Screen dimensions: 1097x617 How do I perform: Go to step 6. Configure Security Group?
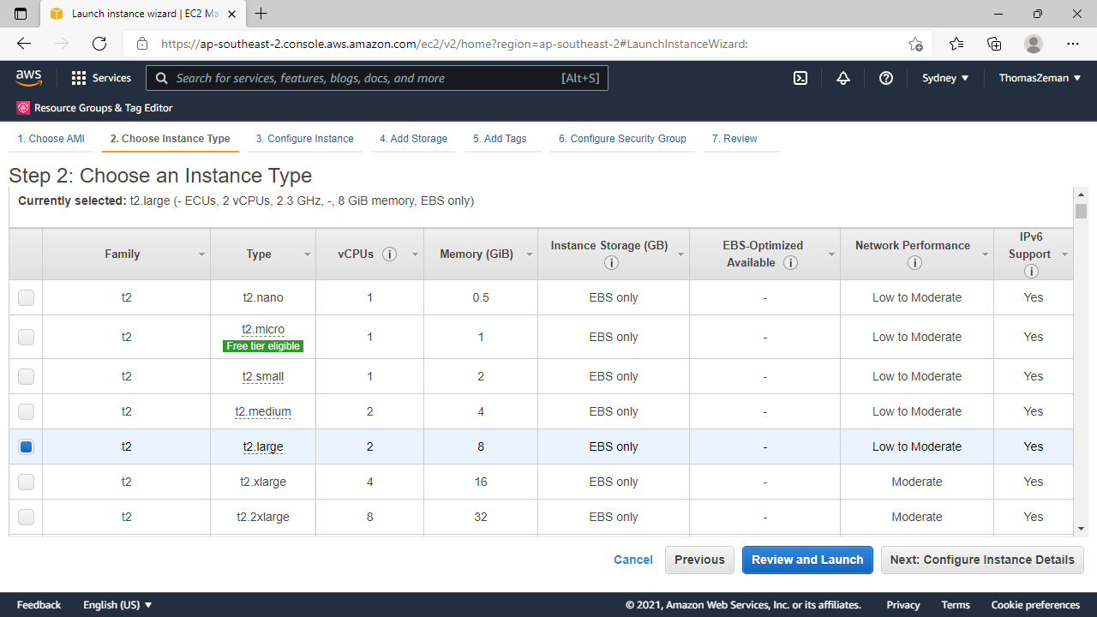tap(622, 139)
